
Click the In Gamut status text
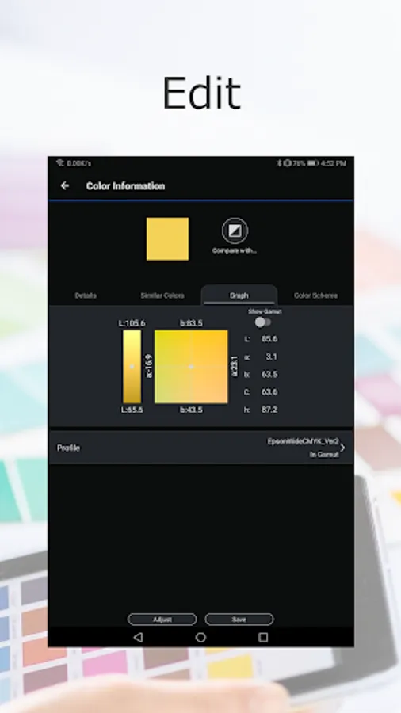[x=324, y=454]
